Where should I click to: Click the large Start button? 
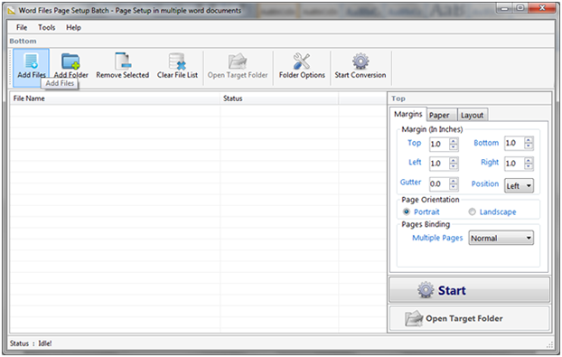(x=469, y=290)
